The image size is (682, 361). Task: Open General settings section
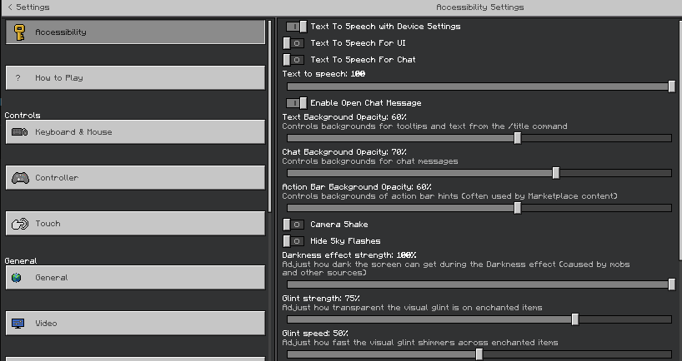coord(135,278)
